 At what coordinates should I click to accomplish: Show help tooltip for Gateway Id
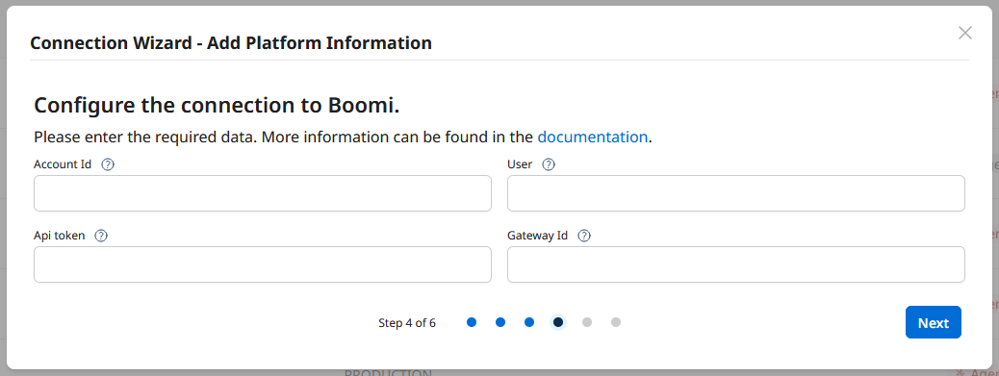point(583,236)
